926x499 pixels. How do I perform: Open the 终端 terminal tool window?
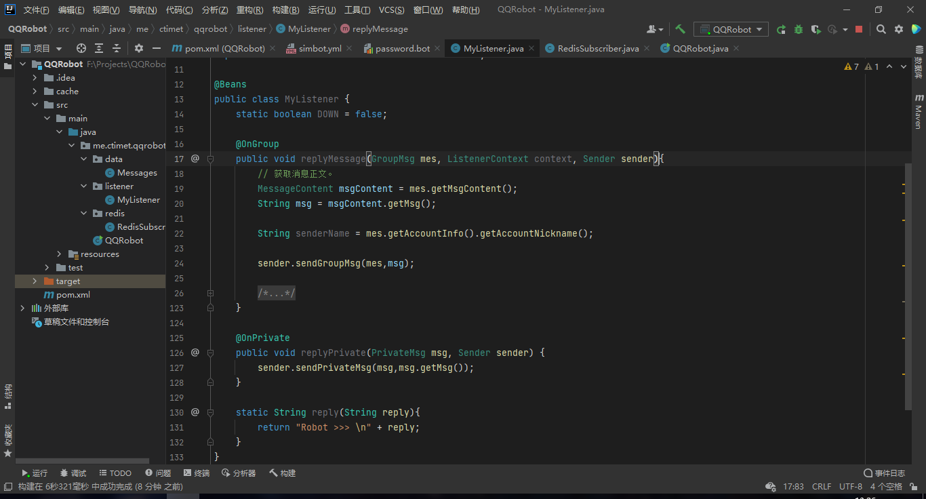(x=197, y=473)
